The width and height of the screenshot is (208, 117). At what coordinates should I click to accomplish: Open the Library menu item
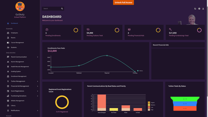13,106
